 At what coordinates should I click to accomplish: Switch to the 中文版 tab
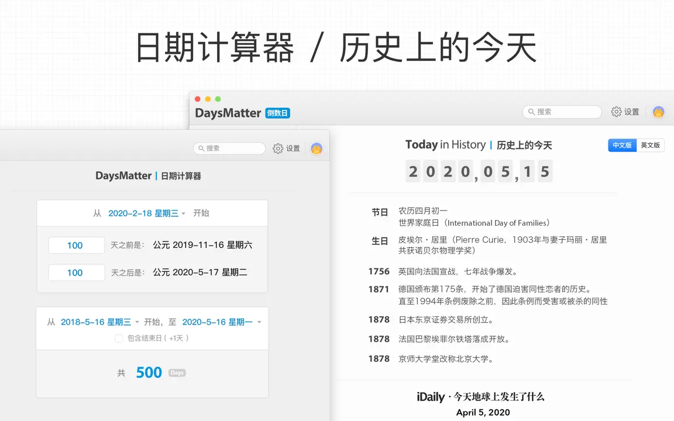(622, 145)
